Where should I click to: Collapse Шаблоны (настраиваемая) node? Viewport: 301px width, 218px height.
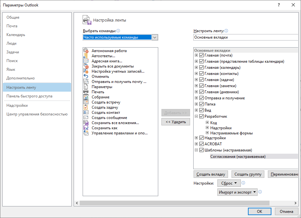(196, 150)
